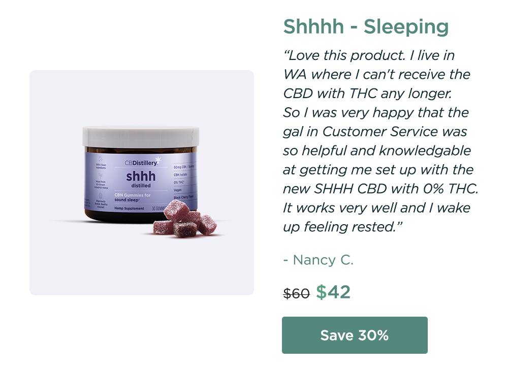This screenshot has height=368, width=508.
Task: Click the hemp leaf icon in CBDistillery logo
Action: pos(158,159)
